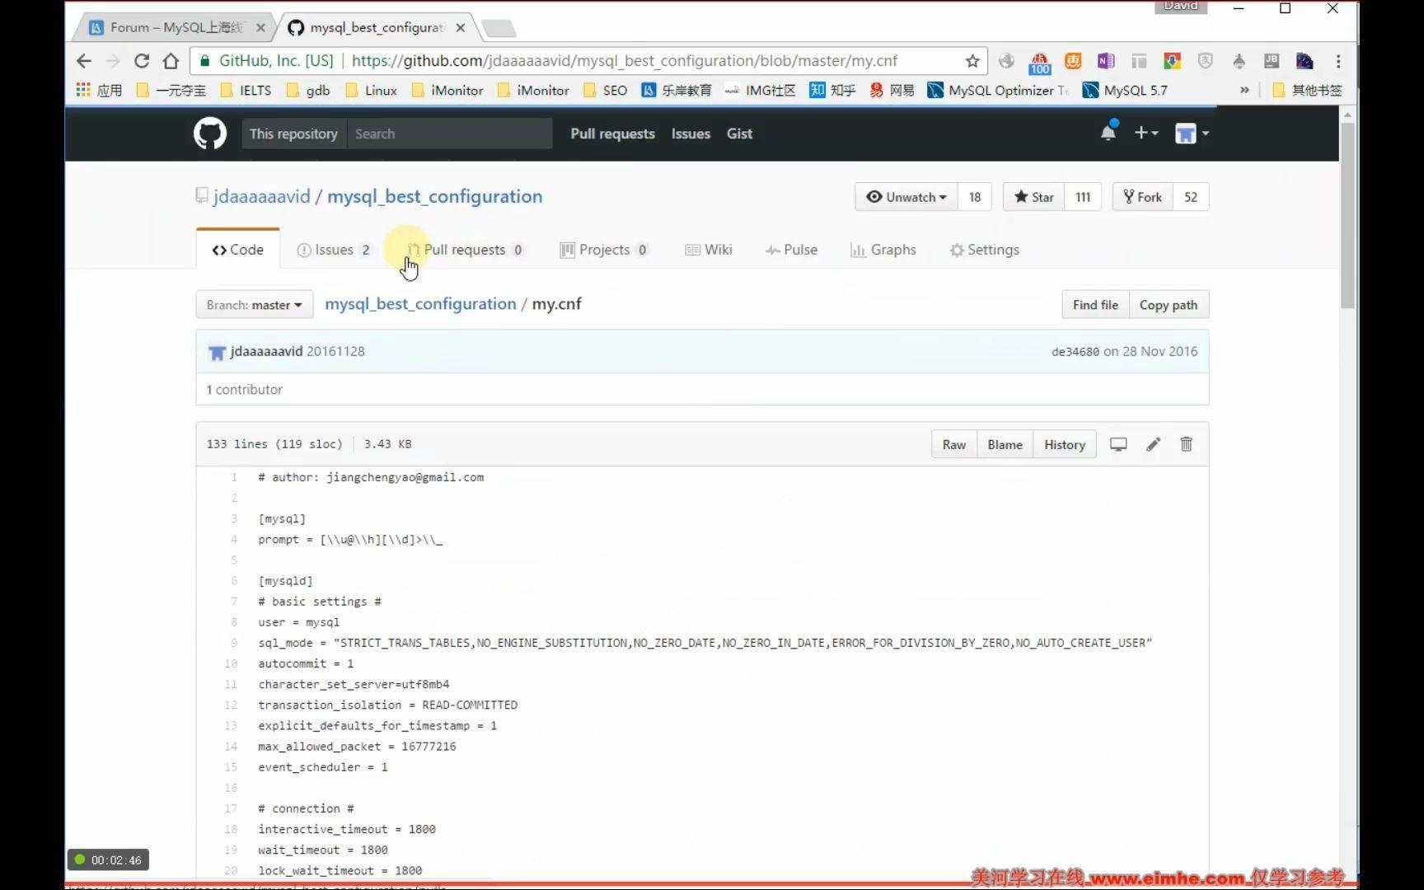Open the display source blob monitor icon

tap(1118, 444)
